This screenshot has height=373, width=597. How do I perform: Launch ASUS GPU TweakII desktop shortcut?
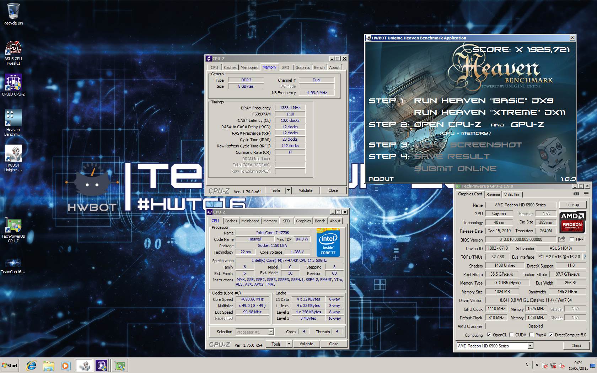click(13, 53)
